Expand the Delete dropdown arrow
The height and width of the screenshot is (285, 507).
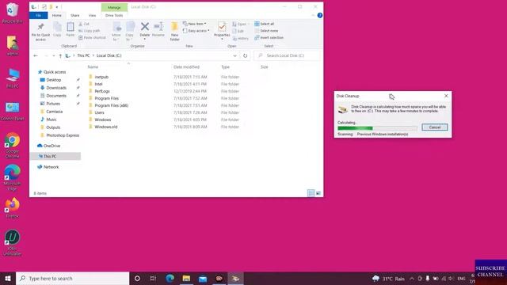pos(144,39)
